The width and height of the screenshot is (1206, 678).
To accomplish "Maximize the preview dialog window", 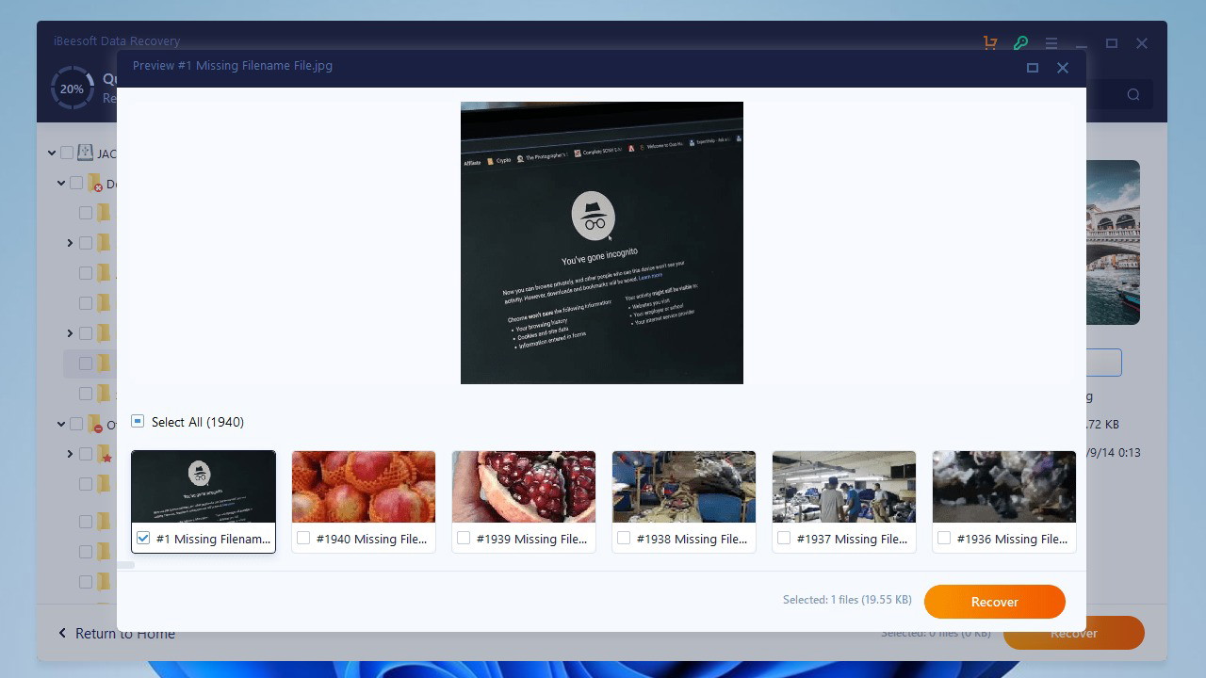I will [1033, 68].
